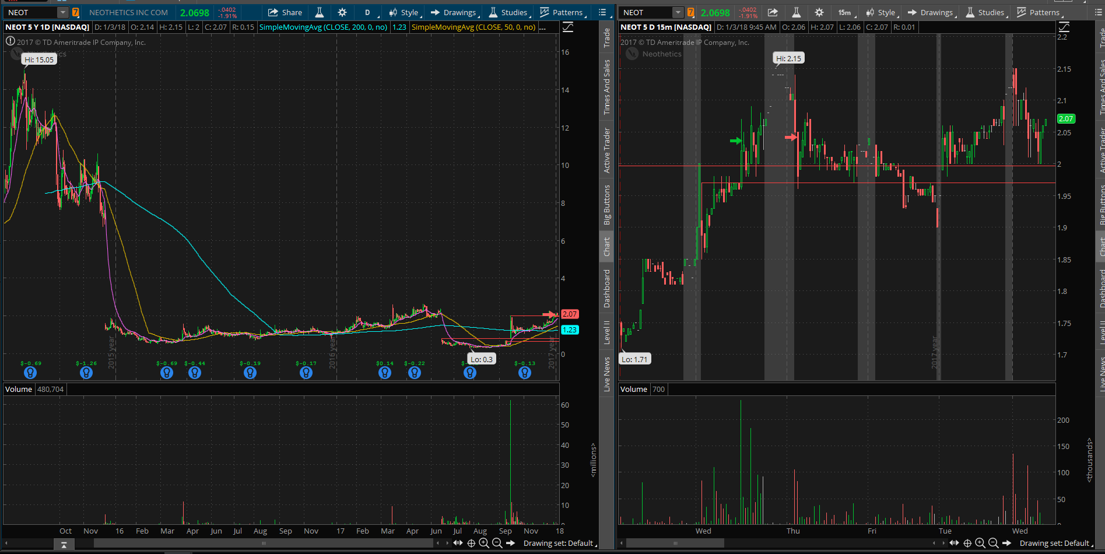The width and height of the screenshot is (1105, 554).
Task: Expand the NEOT symbol dropdown on left chart
Action: [x=62, y=12]
